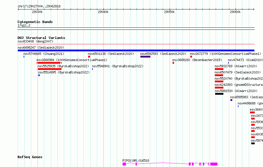Click left arrow on ruler
The height and width of the screenshot is (167, 263).
coord(19,9)
